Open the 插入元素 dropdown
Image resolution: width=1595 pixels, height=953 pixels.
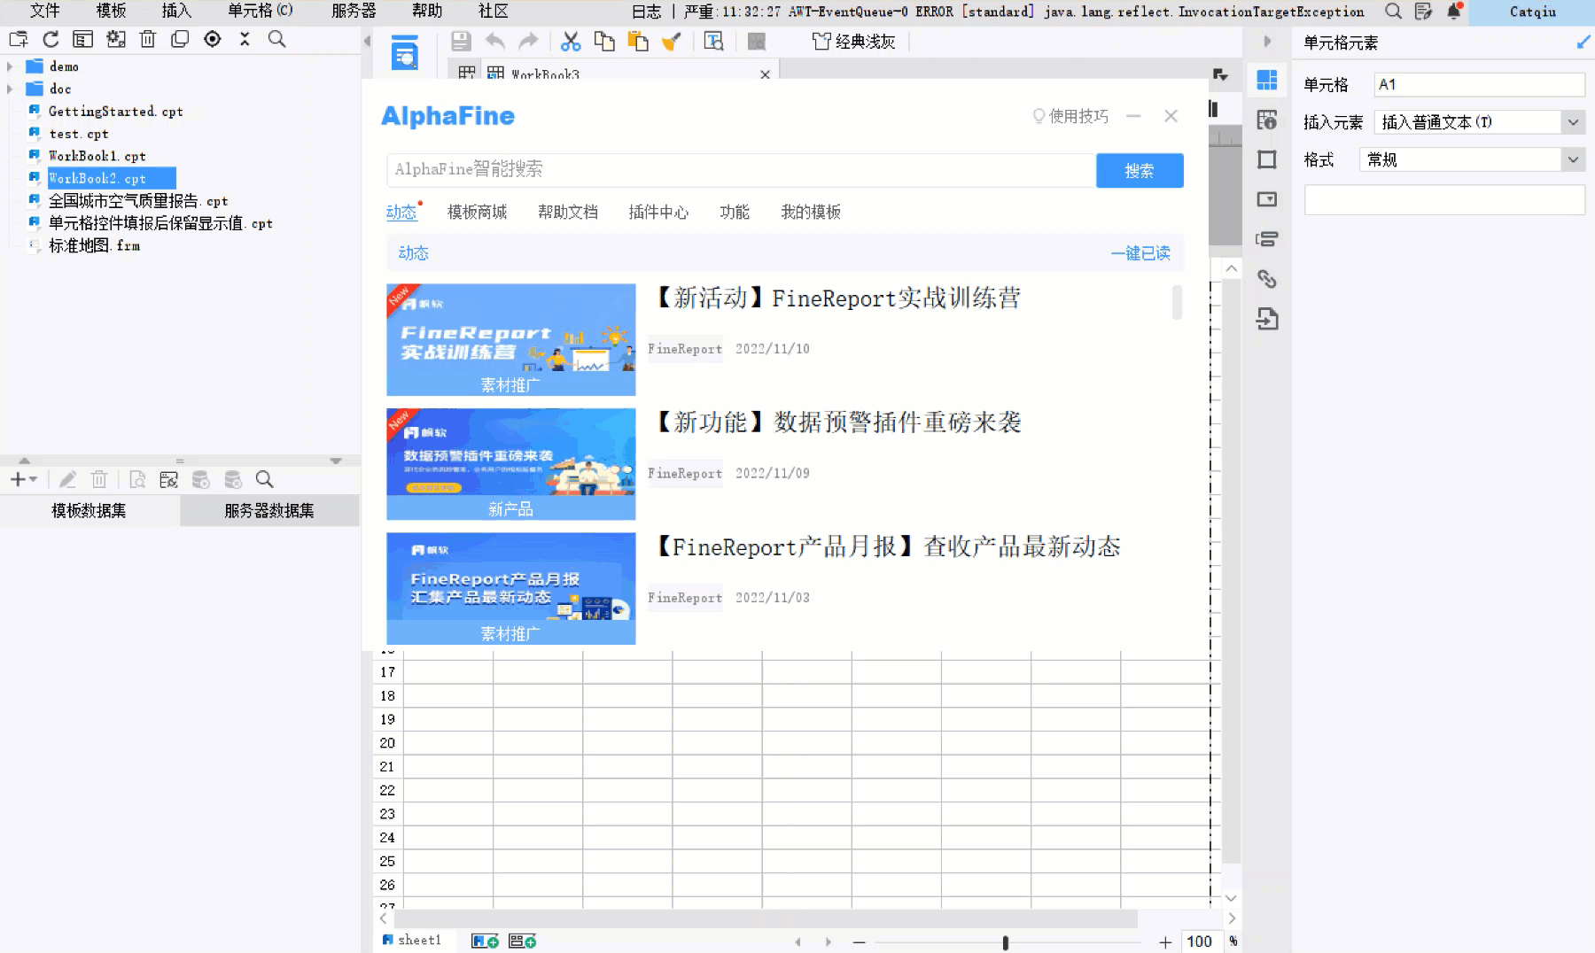tap(1573, 122)
